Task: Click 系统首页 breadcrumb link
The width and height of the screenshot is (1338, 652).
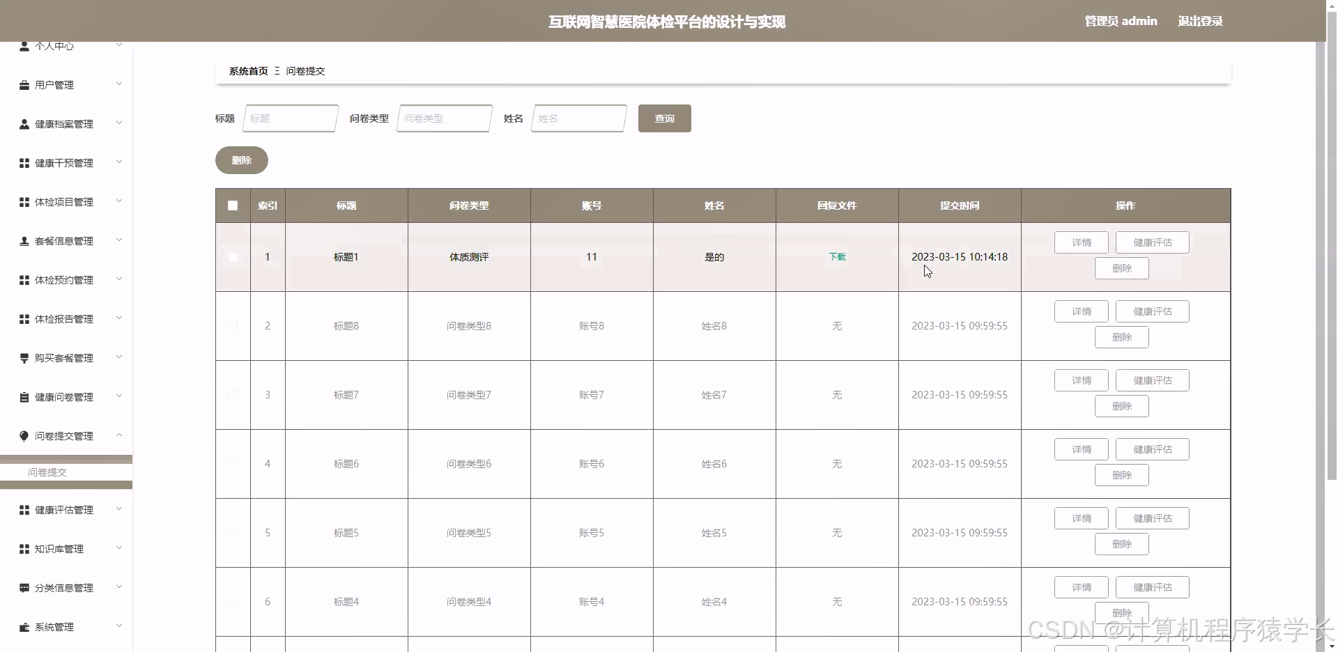Action: click(x=249, y=71)
